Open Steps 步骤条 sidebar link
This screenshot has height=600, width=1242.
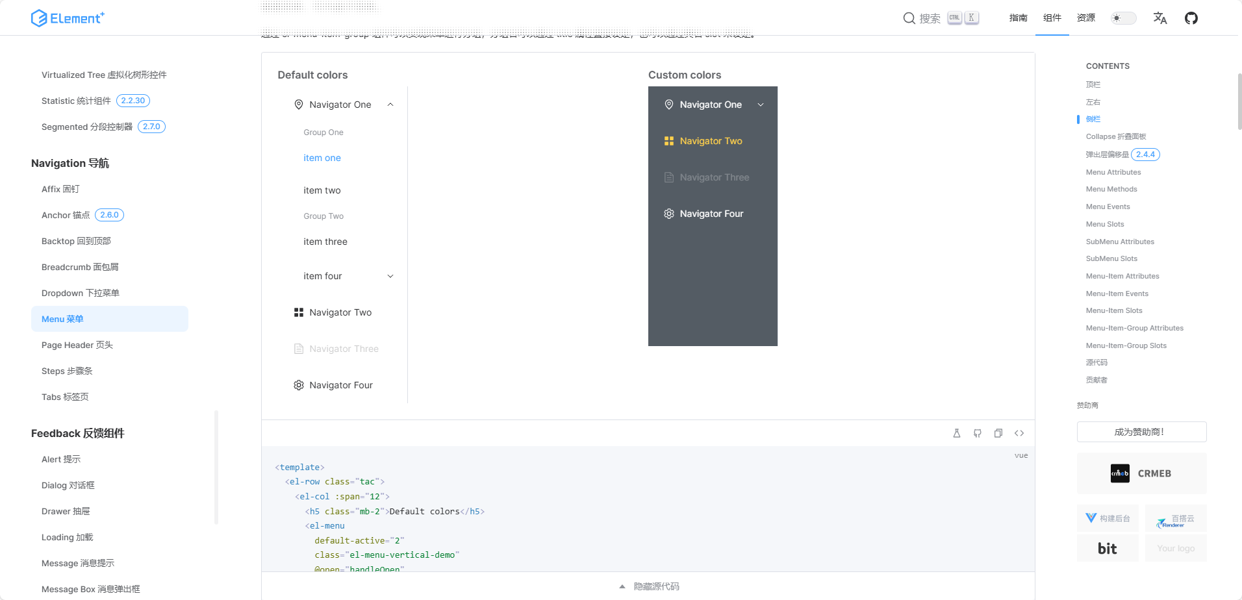pos(67,371)
